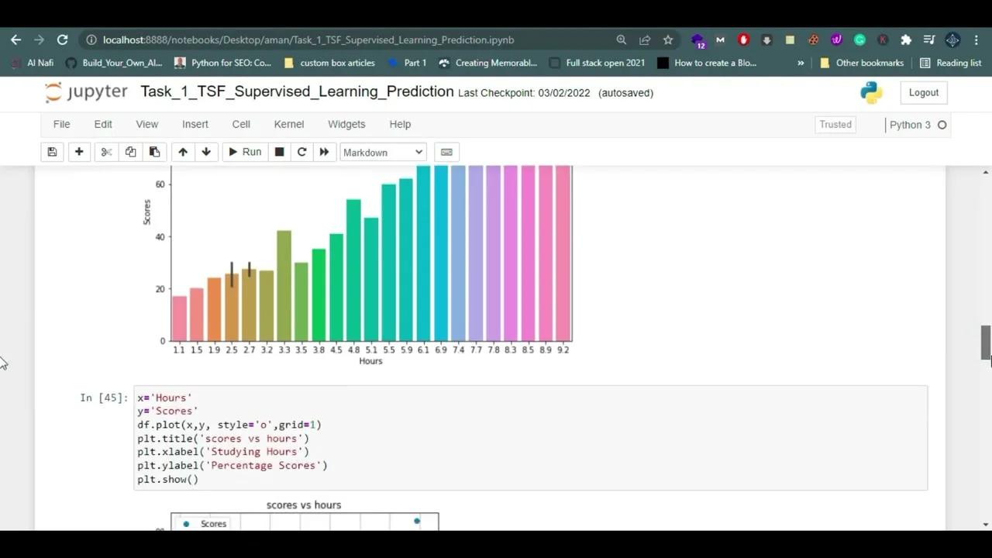The width and height of the screenshot is (992, 558).
Task: Open the Other bookmarks folder
Action: [860, 63]
